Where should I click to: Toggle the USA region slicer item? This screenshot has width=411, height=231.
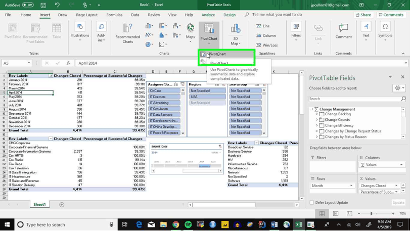click(207, 97)
